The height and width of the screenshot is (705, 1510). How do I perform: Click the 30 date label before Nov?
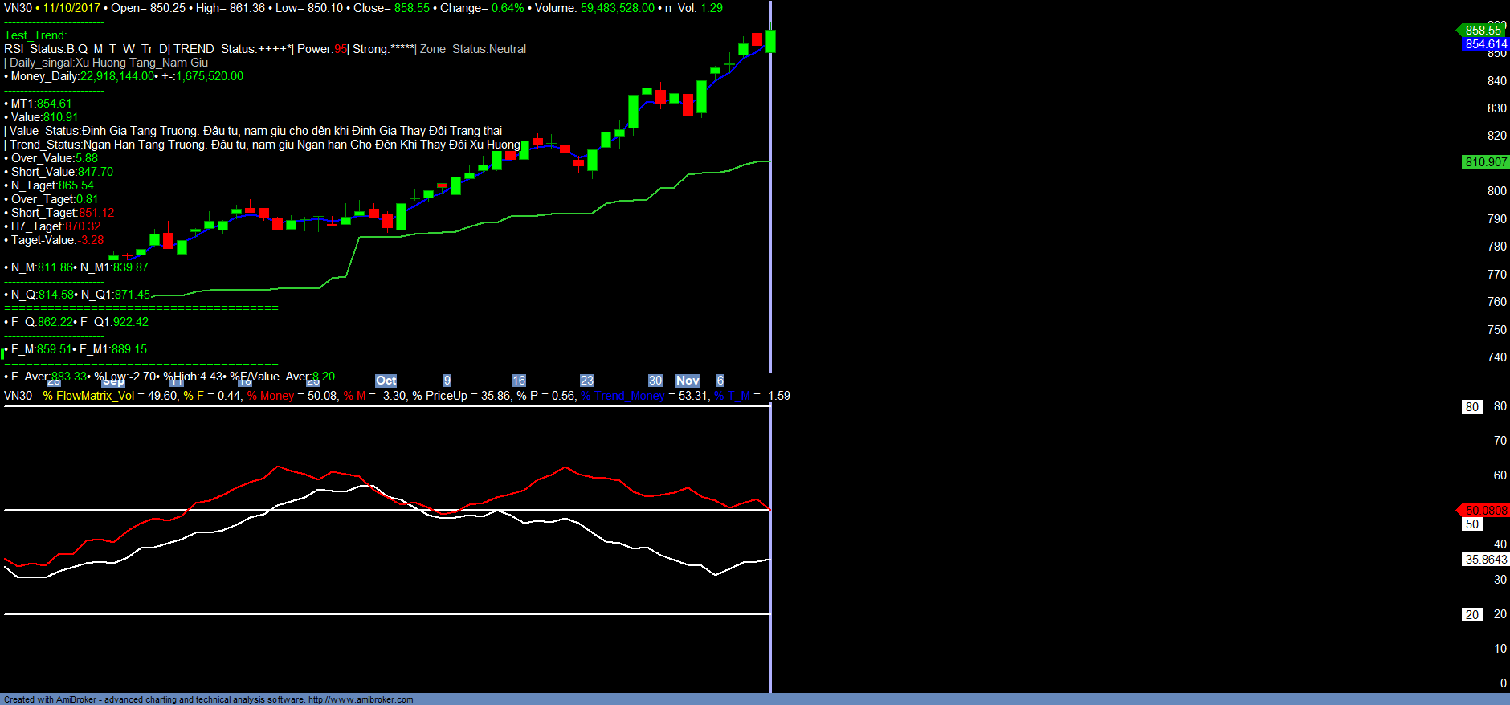(x=655, y=381)
